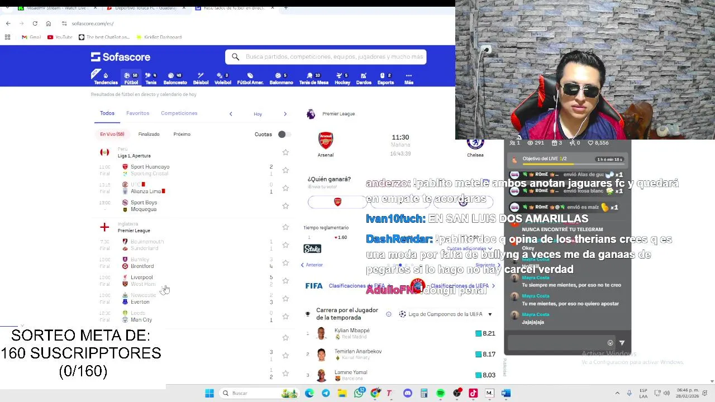Viewport: 715px width, 402px height.
Task: Open Temirlan Anarbekov player row
Action: point(401,354)
